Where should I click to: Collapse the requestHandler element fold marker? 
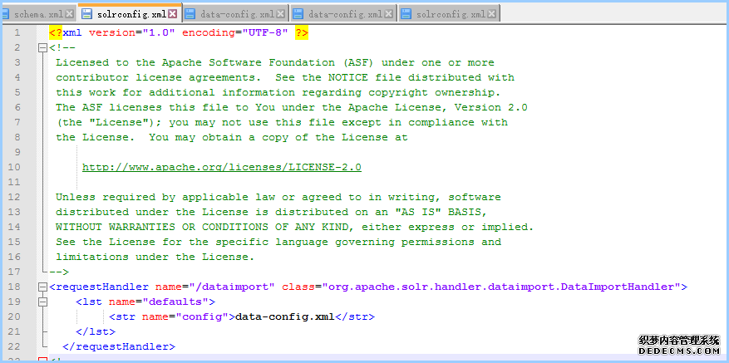(x=42, y=287)
